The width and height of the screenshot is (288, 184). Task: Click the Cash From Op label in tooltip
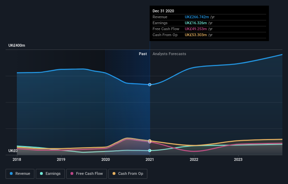click(165, 35)
